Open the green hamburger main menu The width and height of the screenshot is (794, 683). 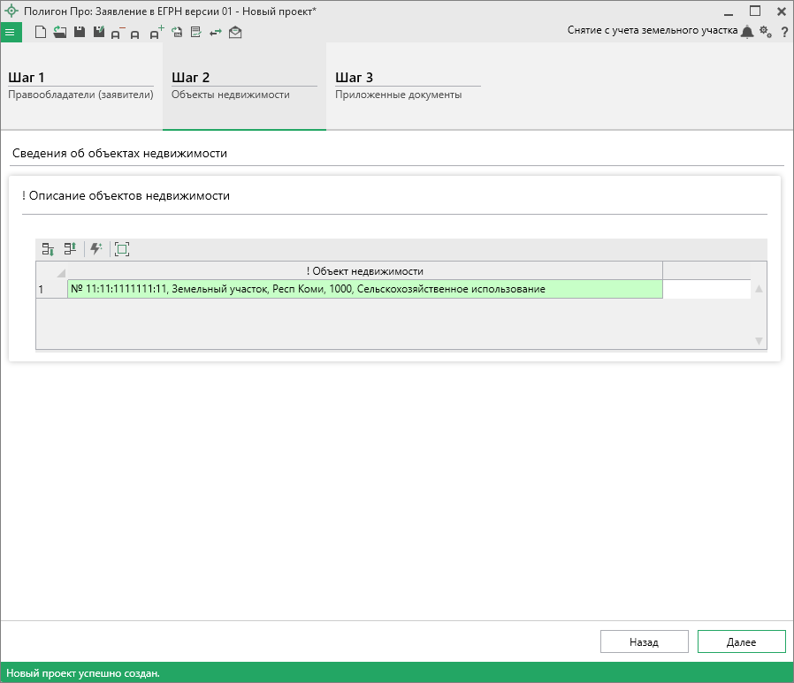(10, 32)
